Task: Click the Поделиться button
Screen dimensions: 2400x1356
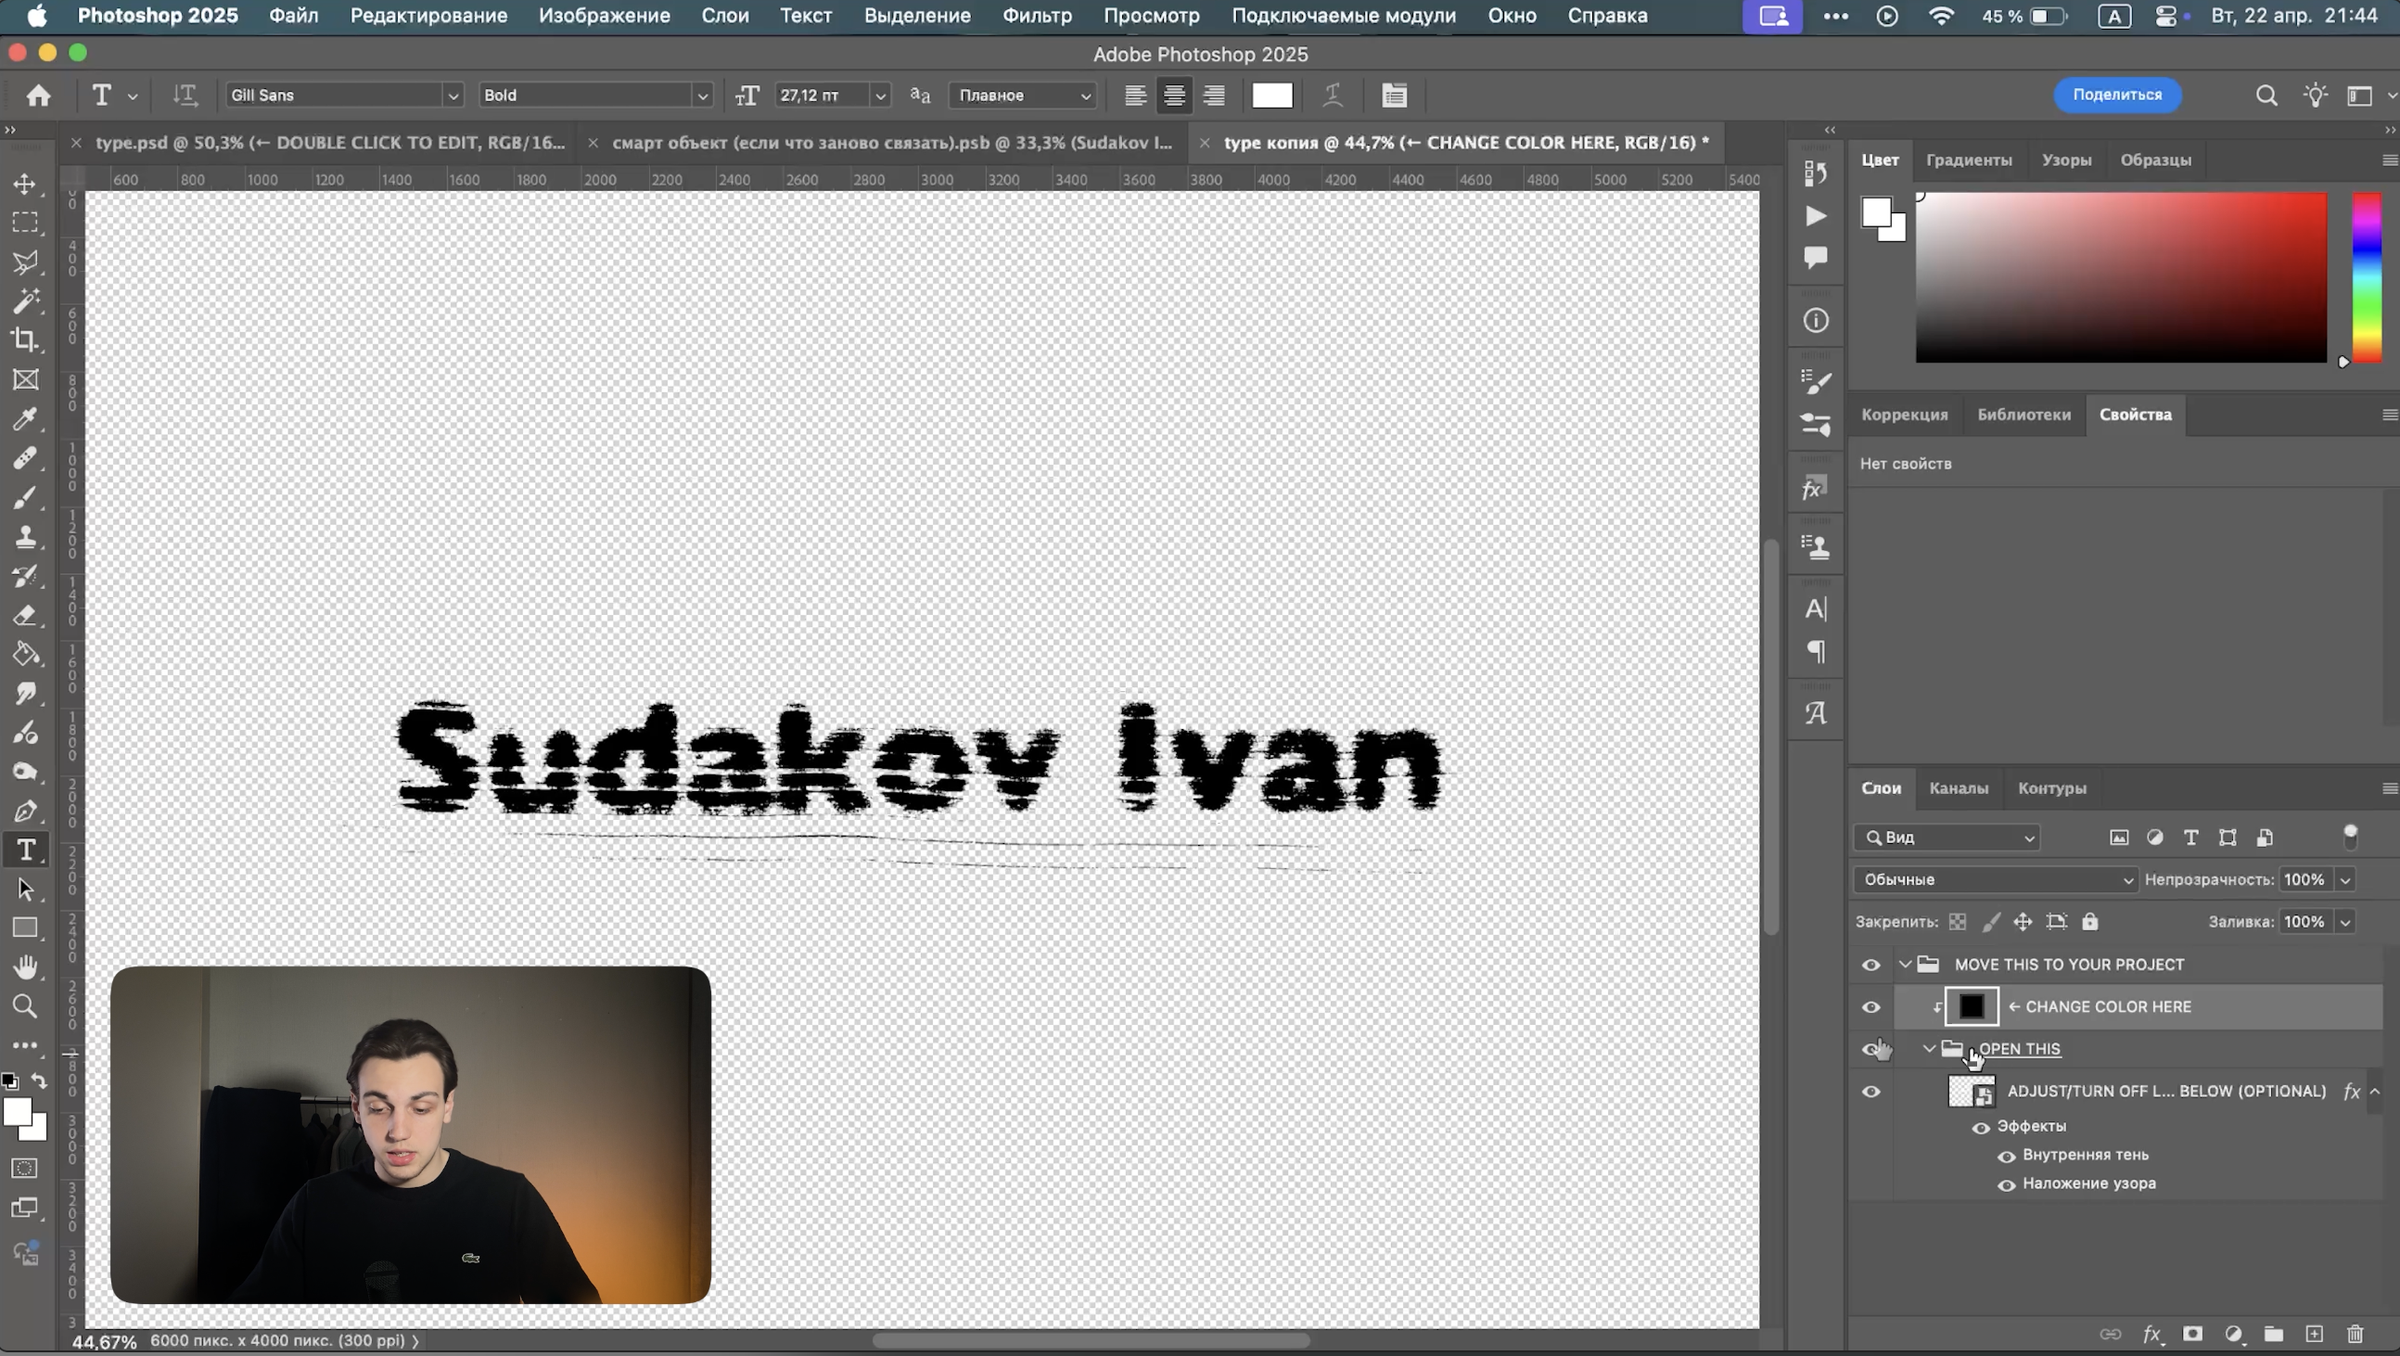Action: pos(2117,95)
